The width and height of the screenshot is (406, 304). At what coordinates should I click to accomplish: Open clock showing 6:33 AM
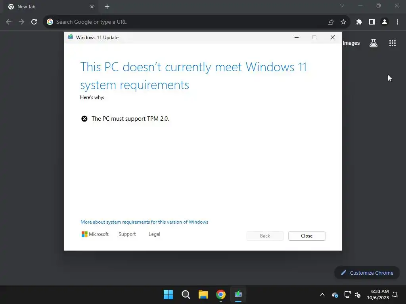(378, 294)
